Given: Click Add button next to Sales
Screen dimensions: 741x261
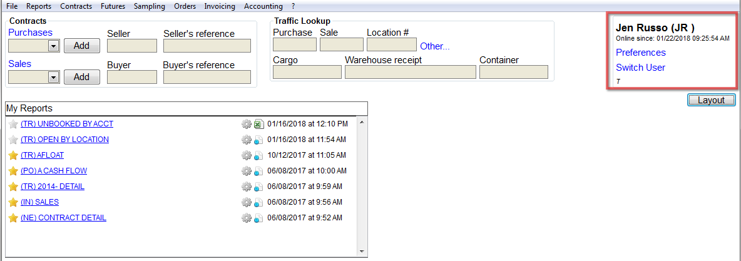Looking at the screenshot, I should coord(82,77).
